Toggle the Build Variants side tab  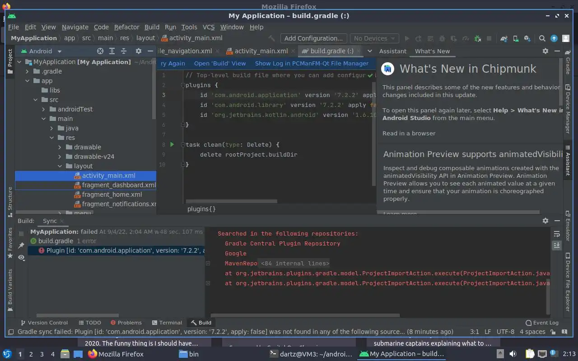10,291
